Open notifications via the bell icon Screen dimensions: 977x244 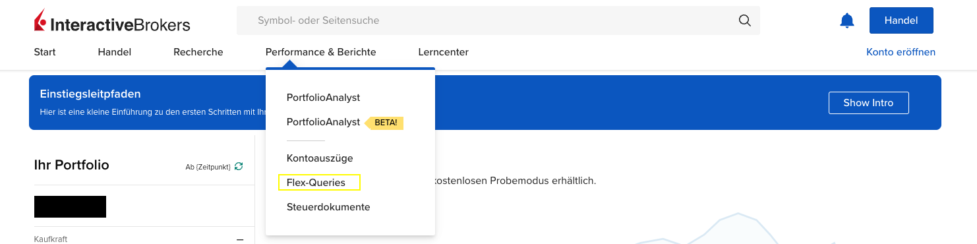pos(846,20)
